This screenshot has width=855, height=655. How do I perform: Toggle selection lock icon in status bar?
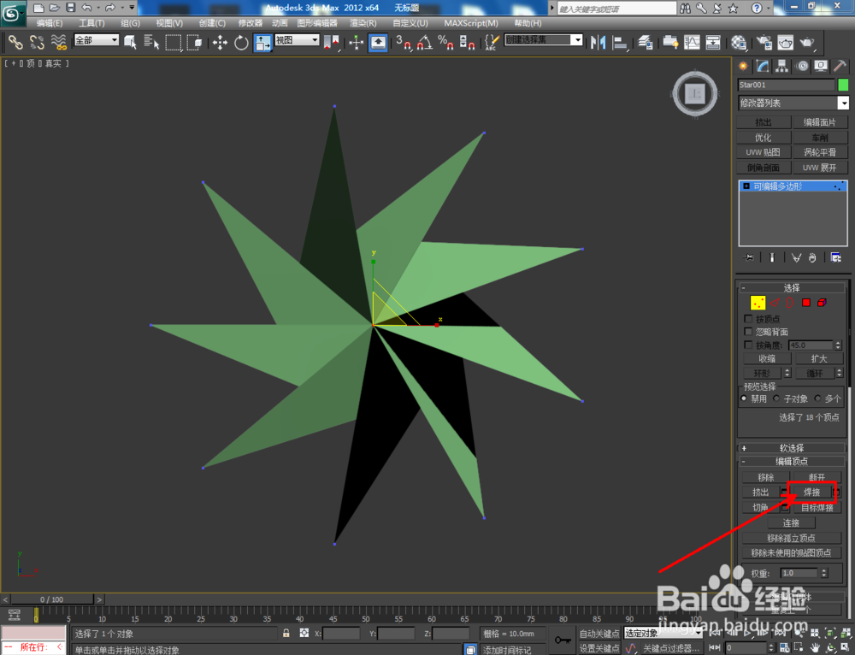pos(286,633)
